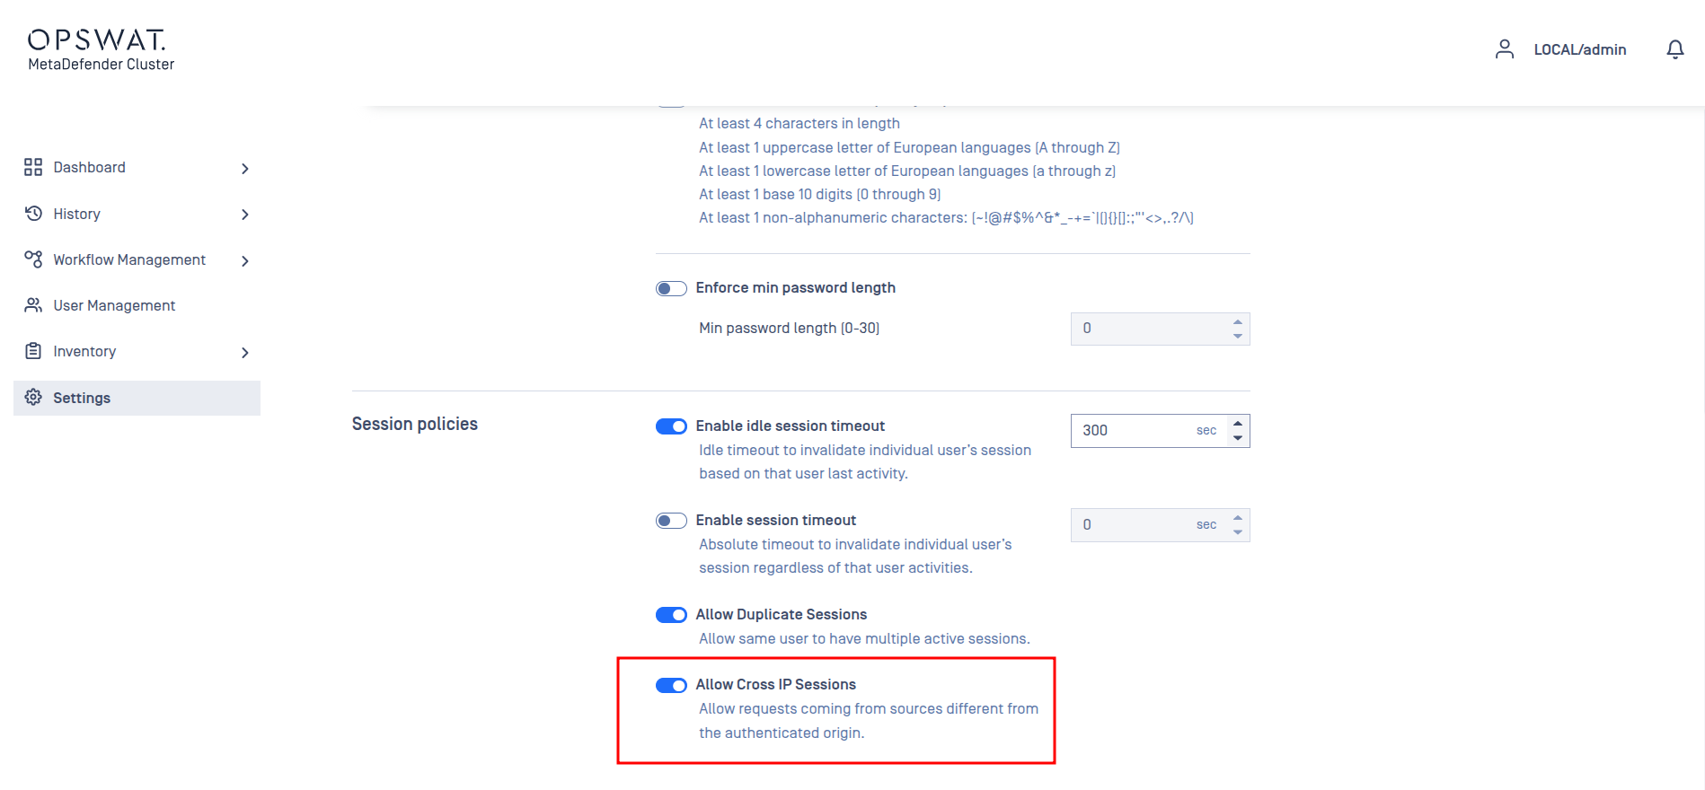
Task: Open the User Management page
Action: coord(114,305)
